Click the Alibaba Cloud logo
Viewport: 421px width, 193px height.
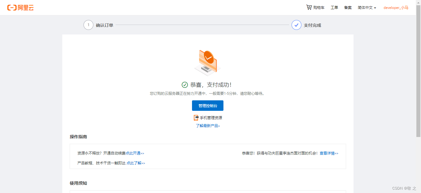pyautogui.click(x=20, y=7)
